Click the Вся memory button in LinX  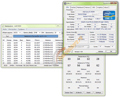click(x=43, y=33)
